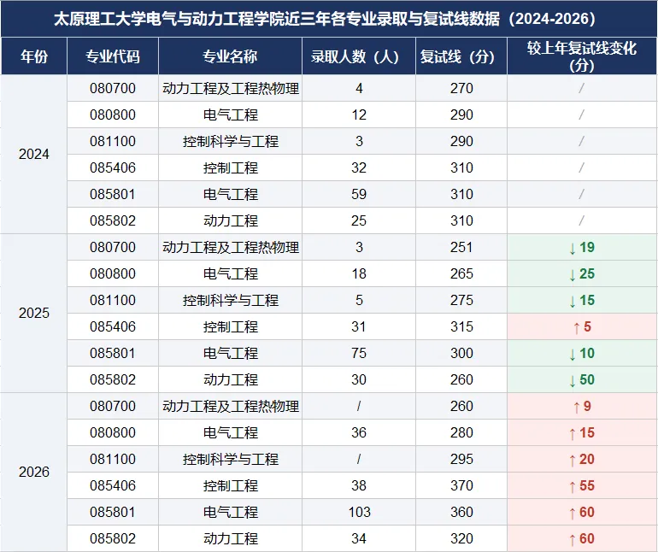658x552 pixels.
Task: Click ↑60 in the 085801 row of 2026
Action: tap(582, 512)
